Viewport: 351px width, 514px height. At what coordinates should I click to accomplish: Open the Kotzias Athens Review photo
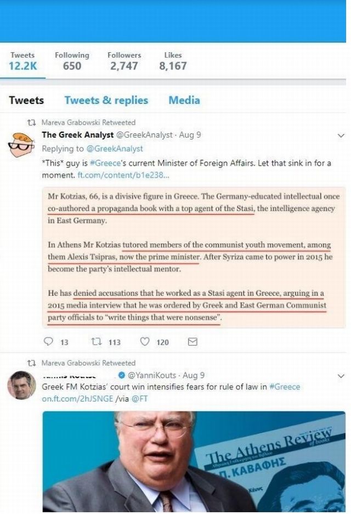(x=194, y=461)
